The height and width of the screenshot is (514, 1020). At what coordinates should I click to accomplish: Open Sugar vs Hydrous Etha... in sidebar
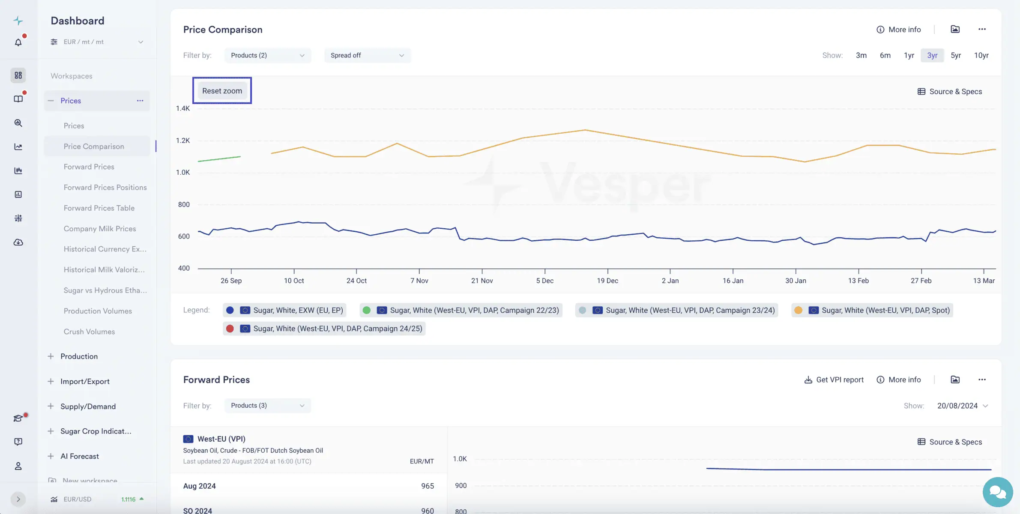click(105, 290)
